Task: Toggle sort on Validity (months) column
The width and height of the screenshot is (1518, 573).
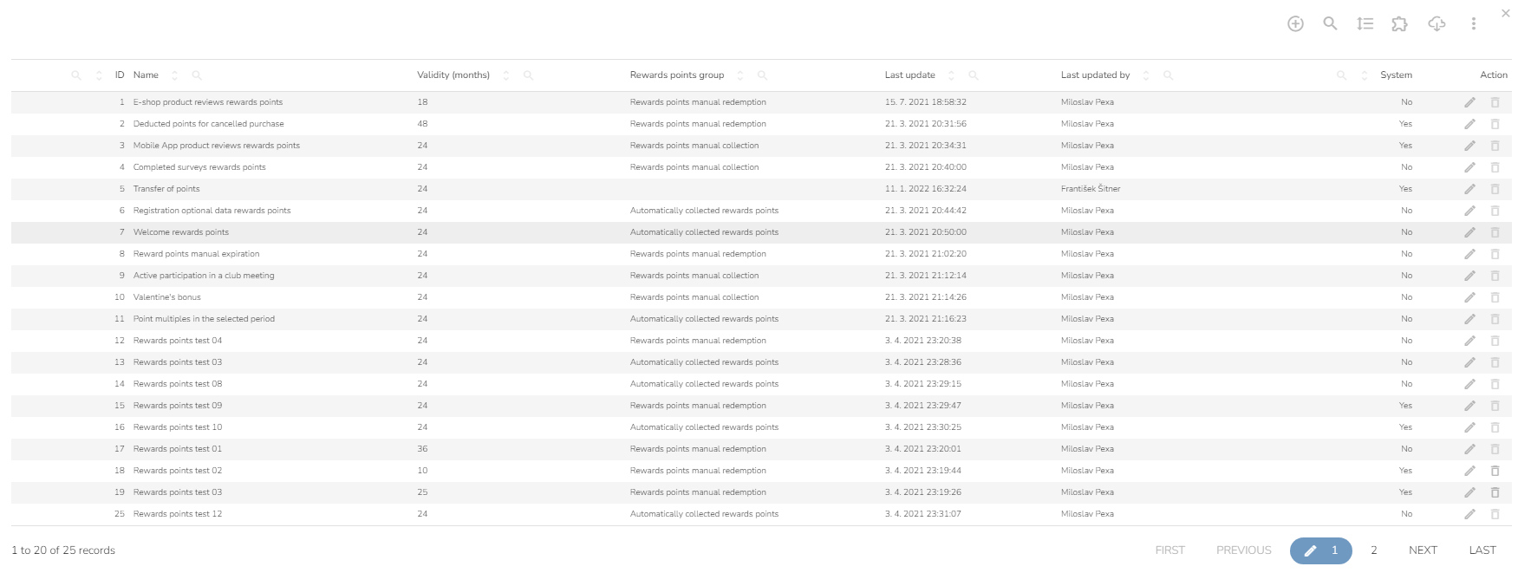Action: [x=506, y=75]
